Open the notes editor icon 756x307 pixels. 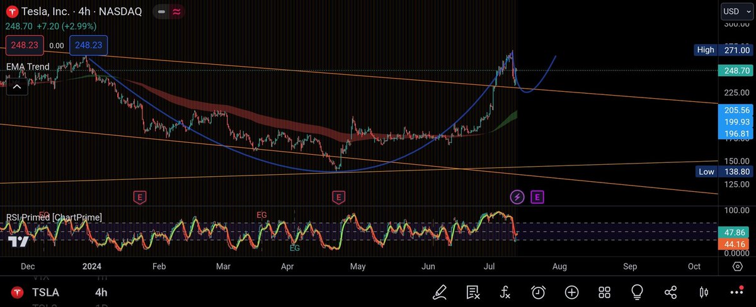coord(472,292)
